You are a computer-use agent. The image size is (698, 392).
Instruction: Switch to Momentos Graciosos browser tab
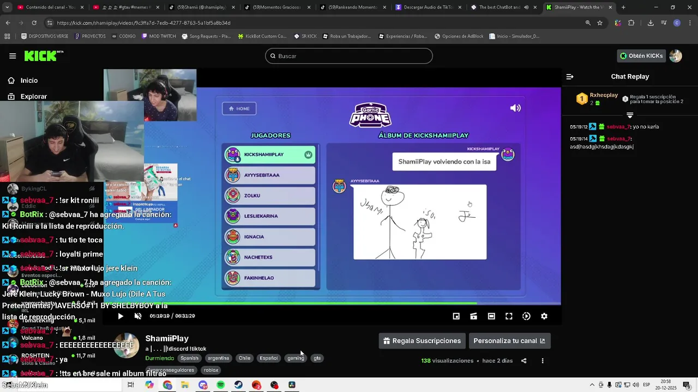tap(276, 8)
